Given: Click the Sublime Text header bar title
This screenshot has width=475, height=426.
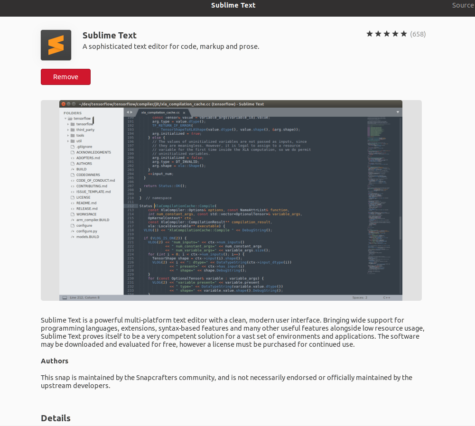Looking at the screenshot, I should pos(233,5).
